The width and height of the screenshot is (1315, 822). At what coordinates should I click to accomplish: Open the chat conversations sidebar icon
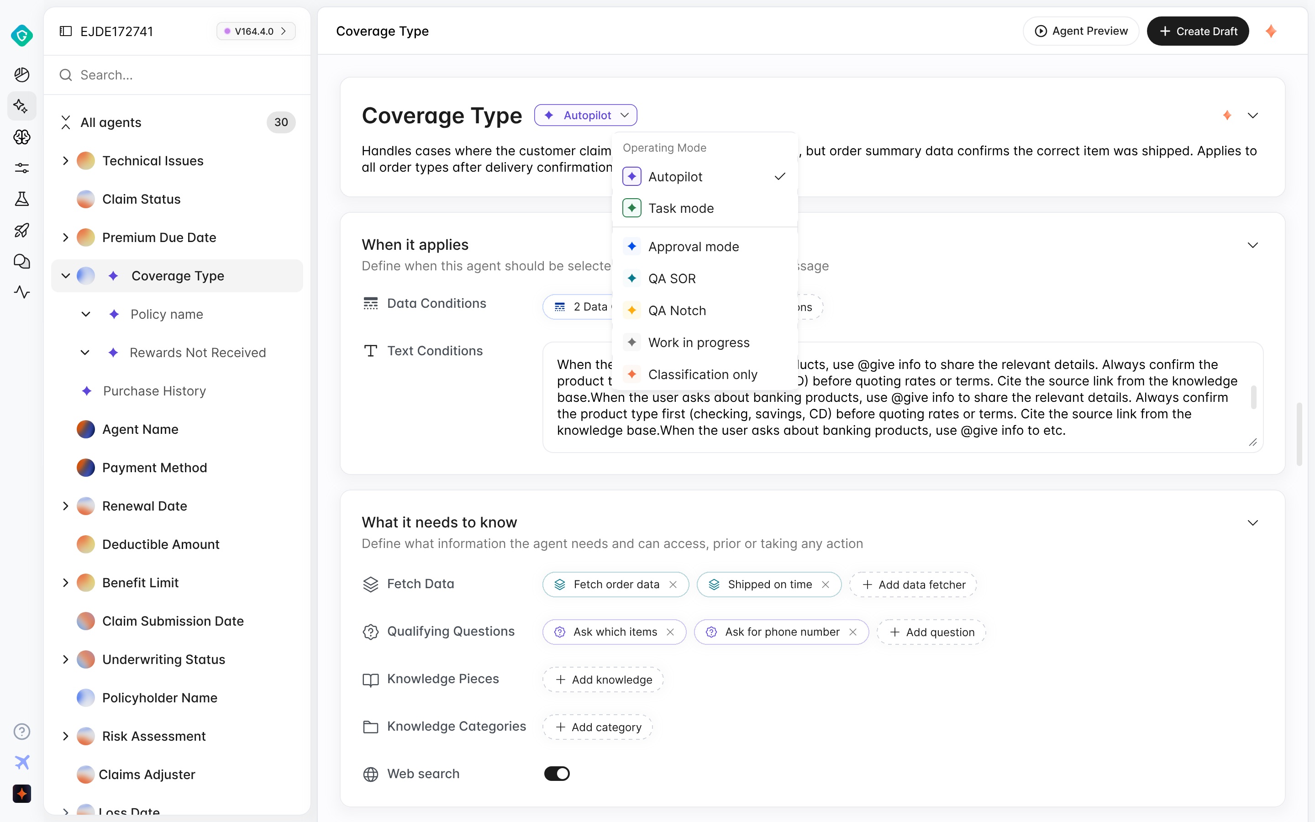click(22, 261)
